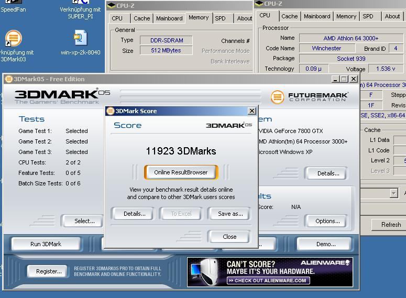Click the Verknüpfung mit SUPER_PI shortcut
The width and height of the screenshot is (406, 298).
(80, 13)
